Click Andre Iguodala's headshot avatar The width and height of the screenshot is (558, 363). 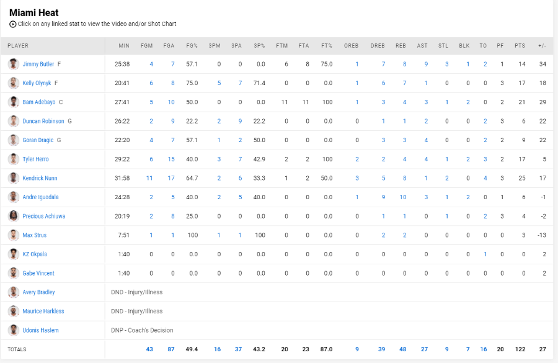[x=14, y=197]
